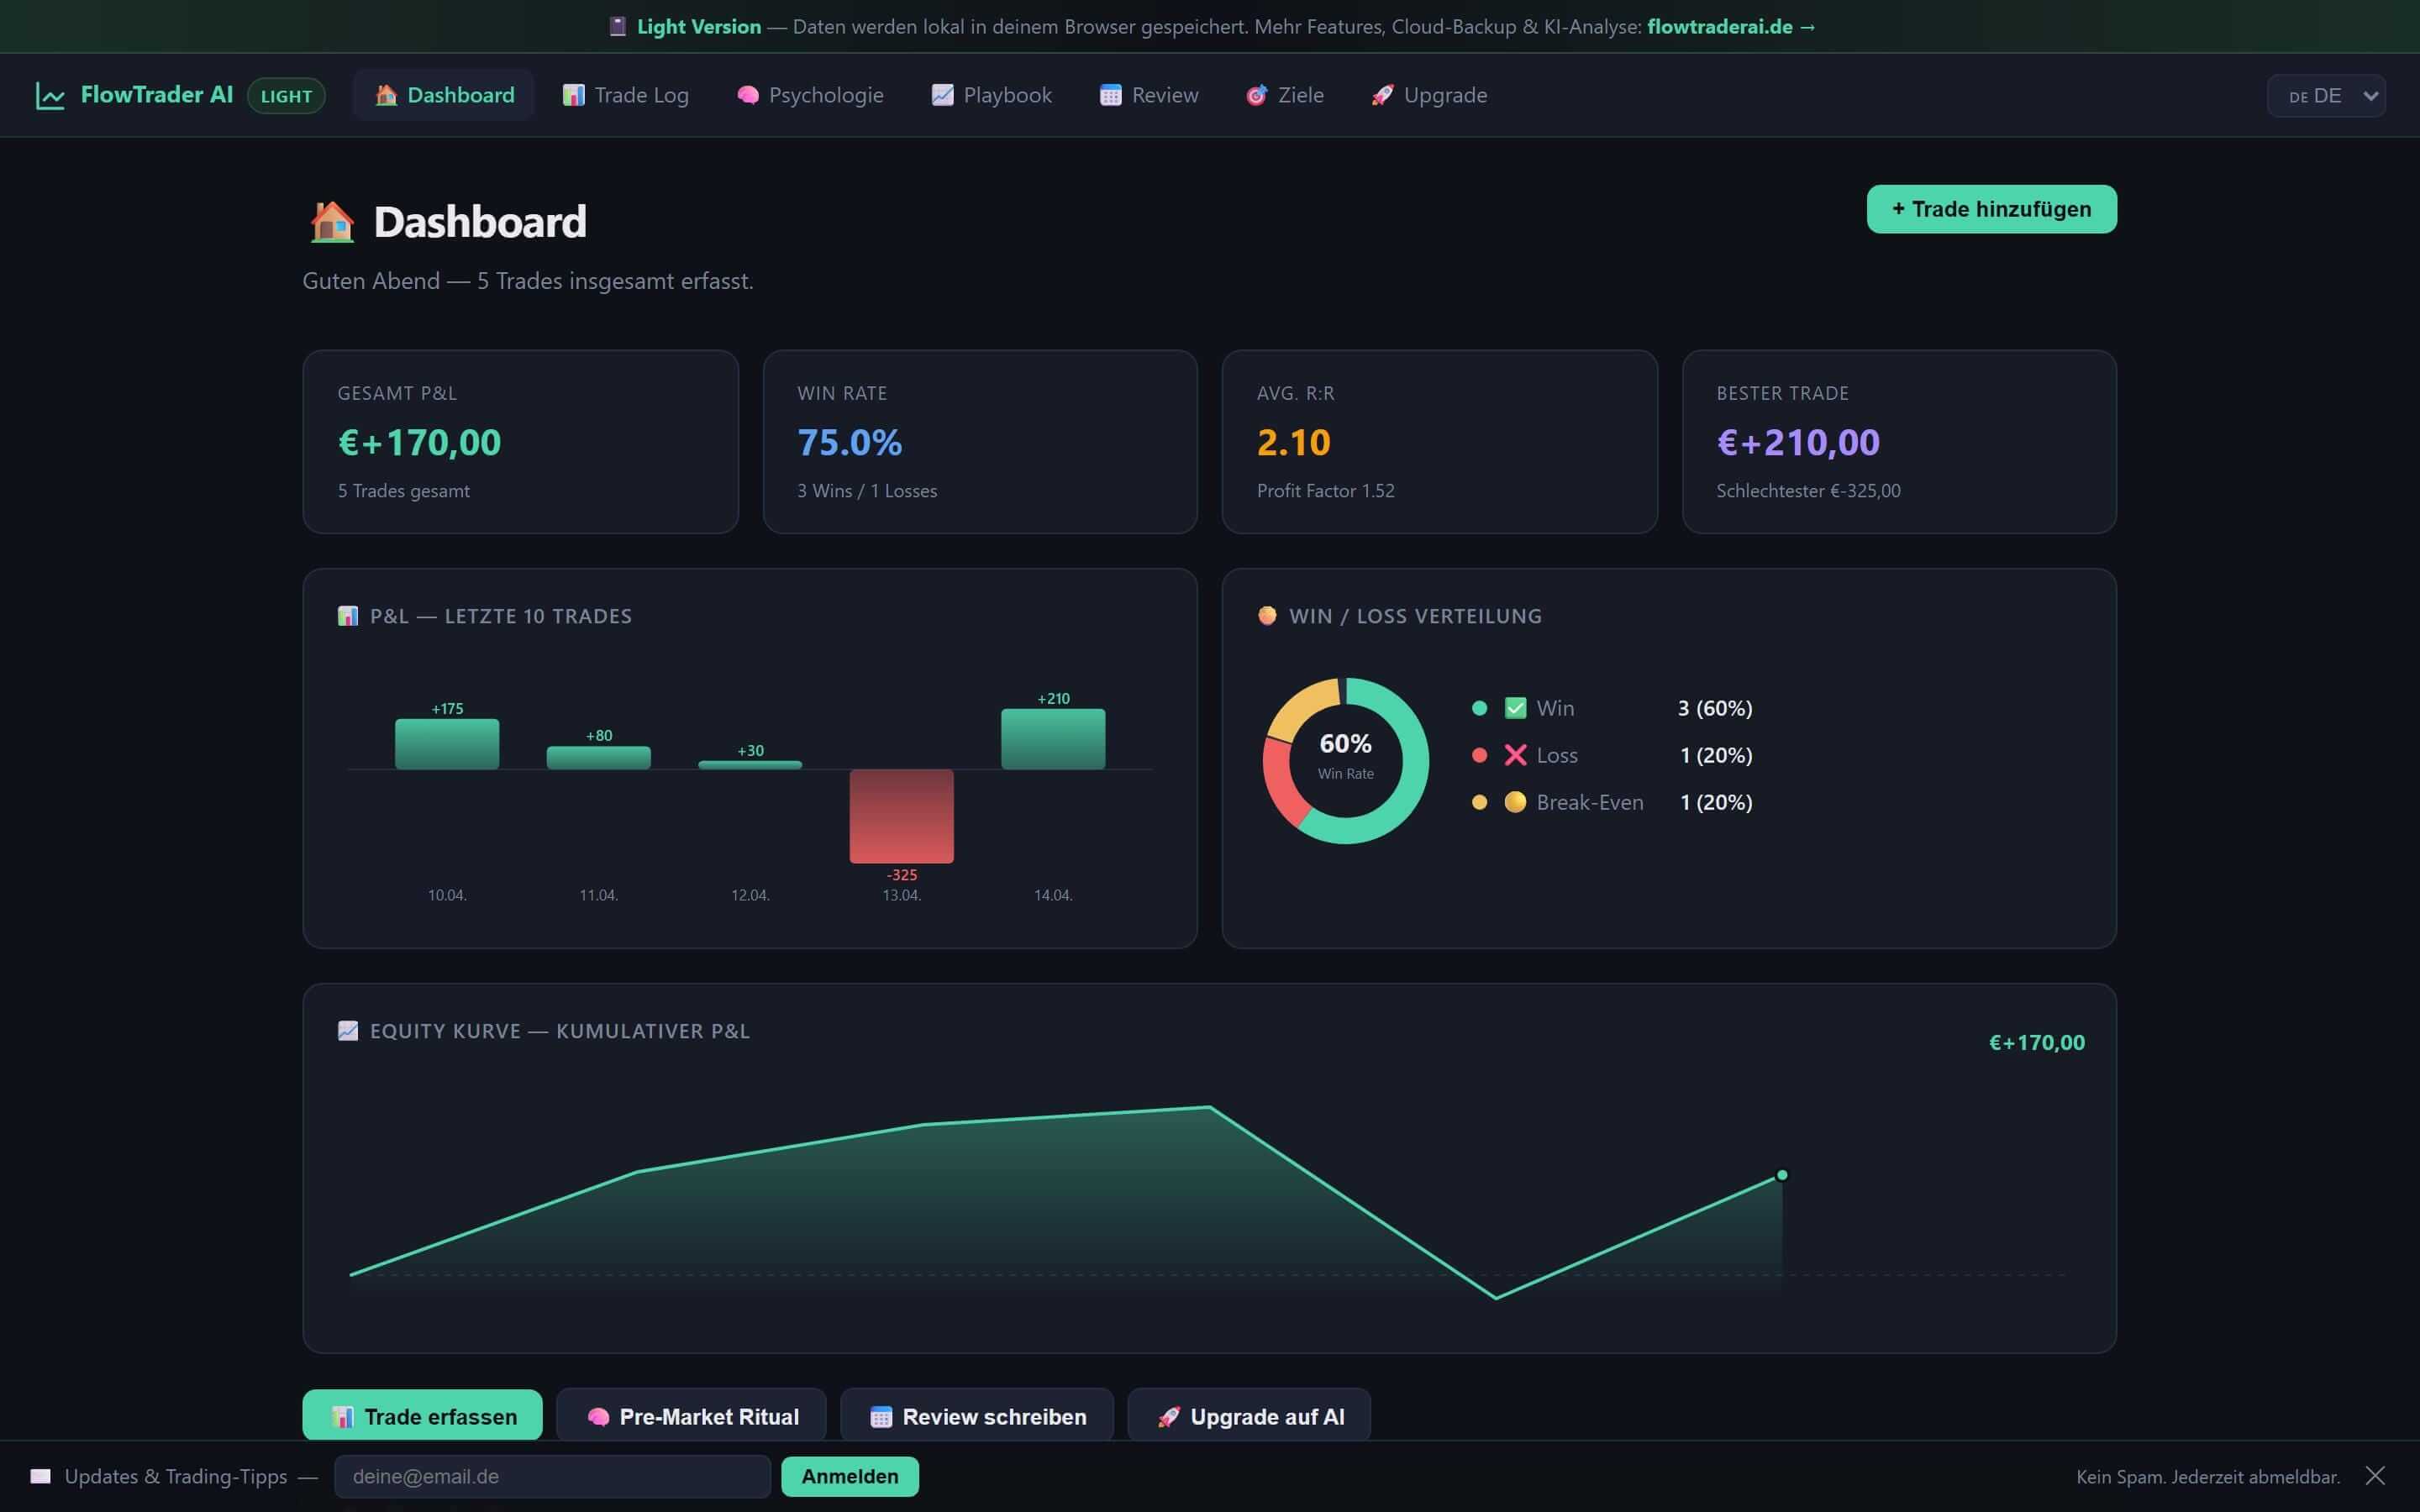Click the Win Rate 75.0% value
The image size is (2420, 1512).
click(x=849, y=442)
